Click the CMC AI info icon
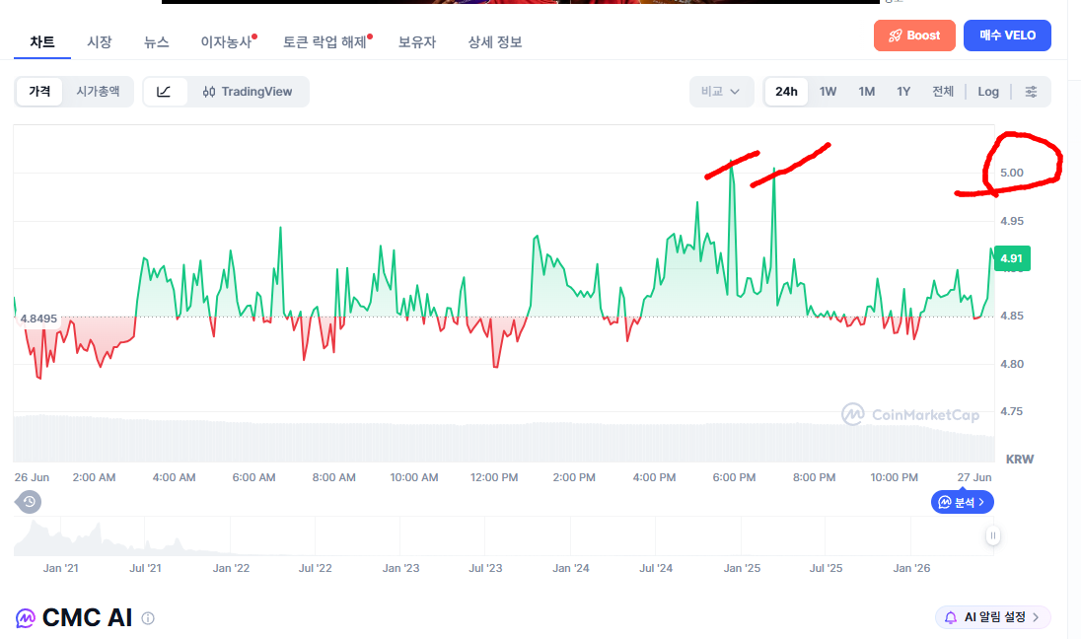This screenshot has width=1081, height=639. [148, 618]
